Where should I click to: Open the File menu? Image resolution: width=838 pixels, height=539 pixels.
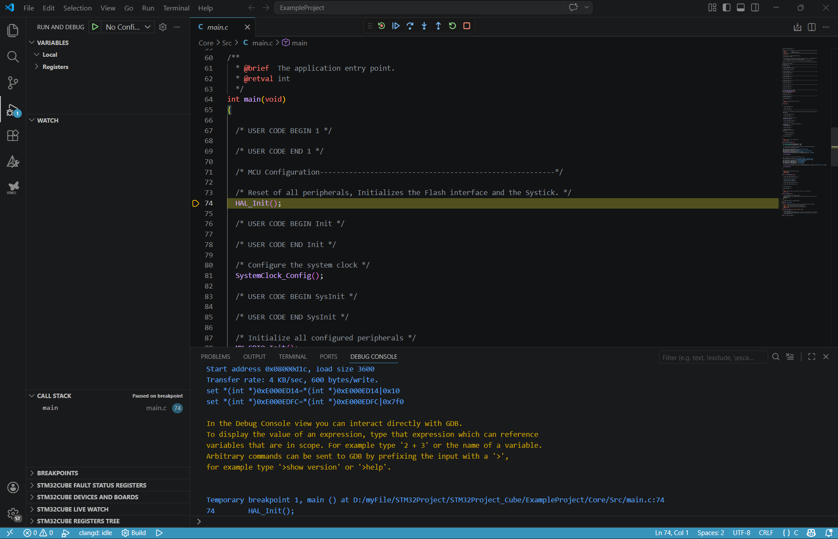coord(29,8)
